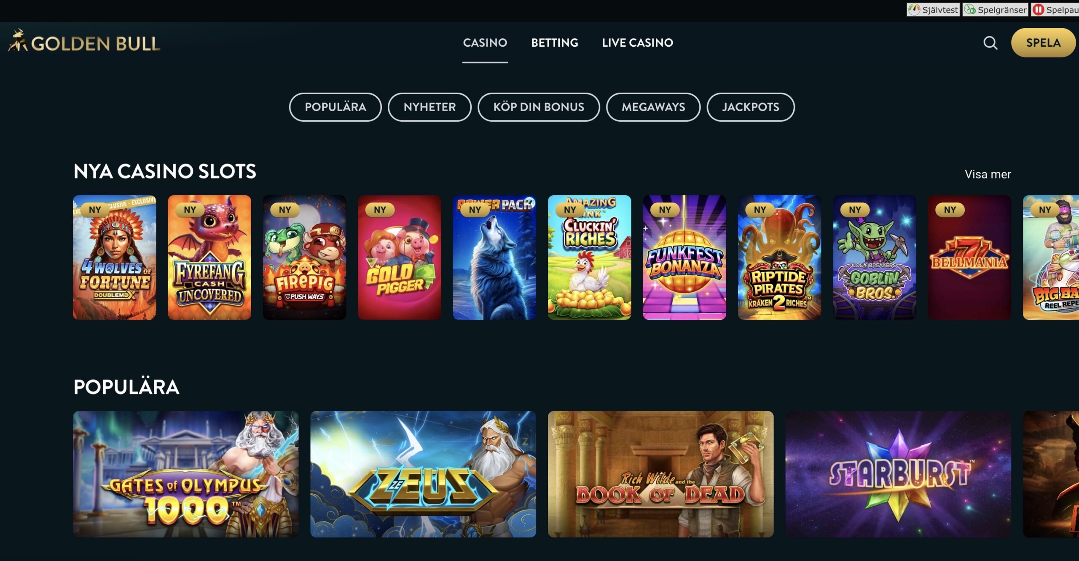
Task: Click the Golden Bull logo
Action: click(x=84, y=42)
